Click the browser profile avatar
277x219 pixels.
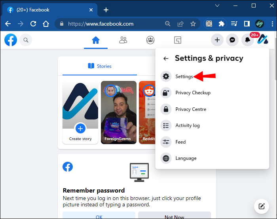pos(260,24)
